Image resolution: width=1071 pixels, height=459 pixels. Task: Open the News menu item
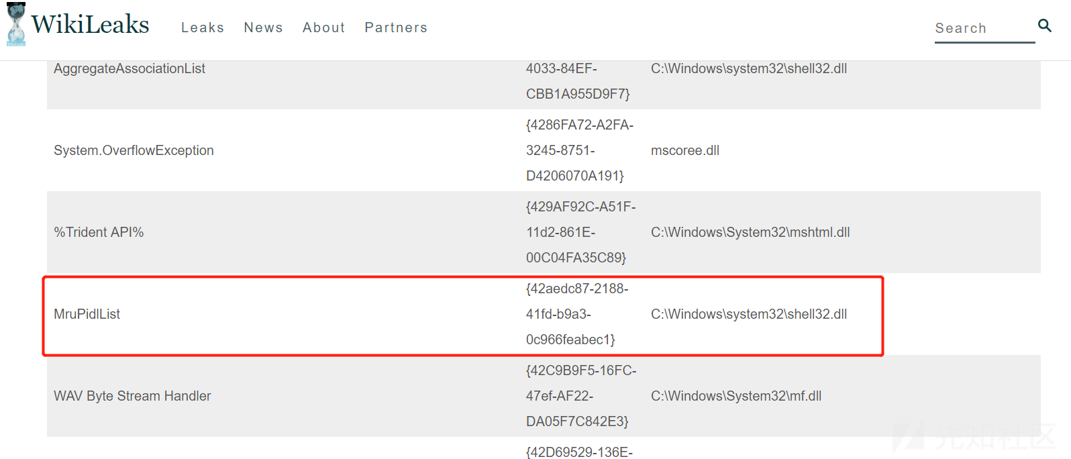tap(263, 28)
